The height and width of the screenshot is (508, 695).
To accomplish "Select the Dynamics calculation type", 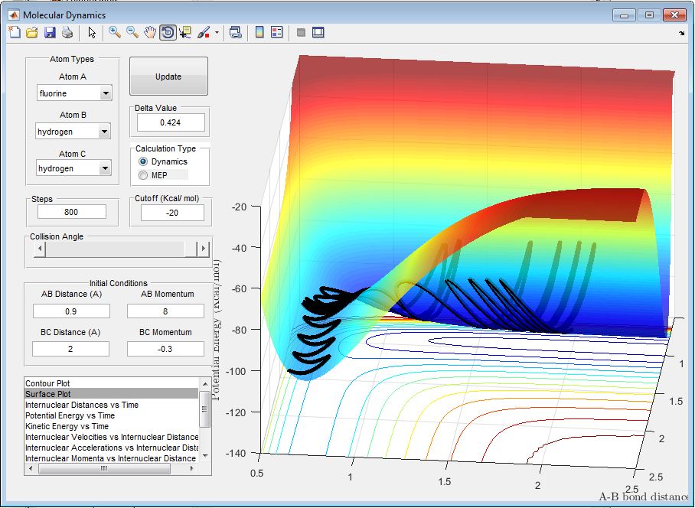I will pyautogui.click(x=144, y=162).
